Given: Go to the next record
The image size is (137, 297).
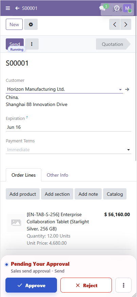Looking at the screenshot, I should [x=126, y=24].
